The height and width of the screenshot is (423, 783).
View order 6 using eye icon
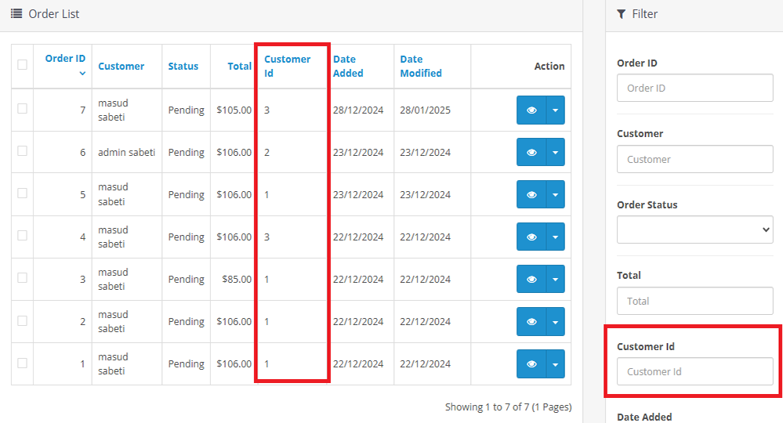(x=531, y=153)
